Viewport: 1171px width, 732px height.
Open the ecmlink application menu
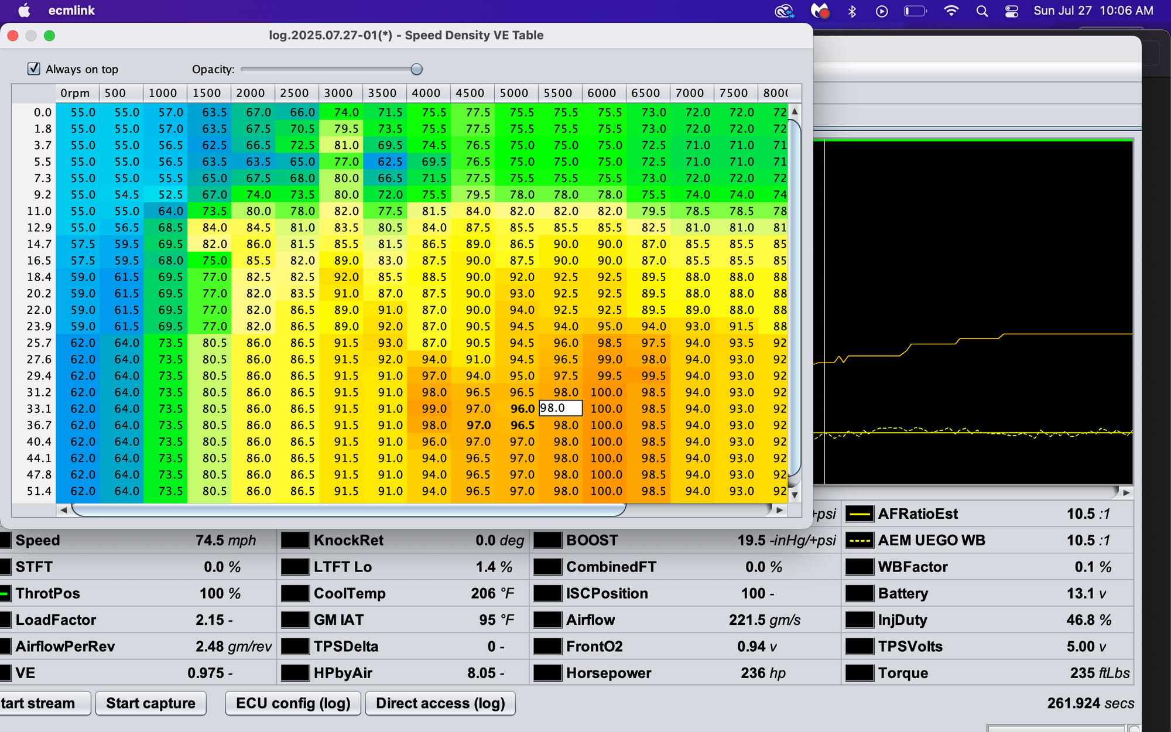click(x=71, y=11)
